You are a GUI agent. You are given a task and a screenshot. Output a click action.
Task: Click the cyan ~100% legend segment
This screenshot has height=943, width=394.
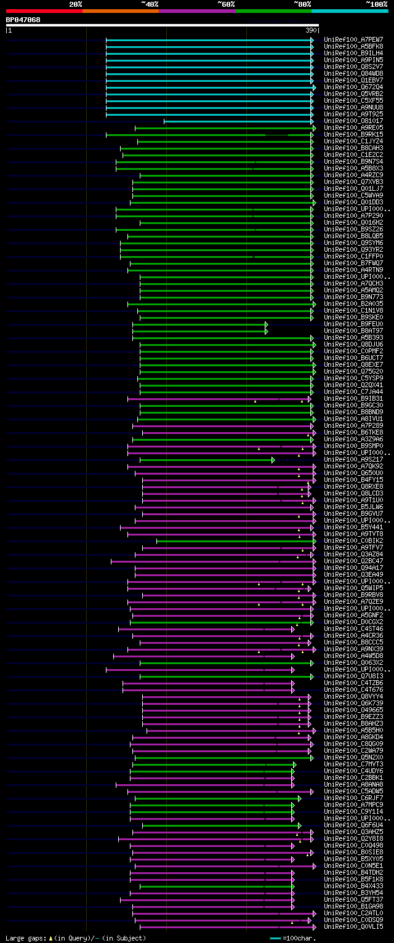point(350,10)
